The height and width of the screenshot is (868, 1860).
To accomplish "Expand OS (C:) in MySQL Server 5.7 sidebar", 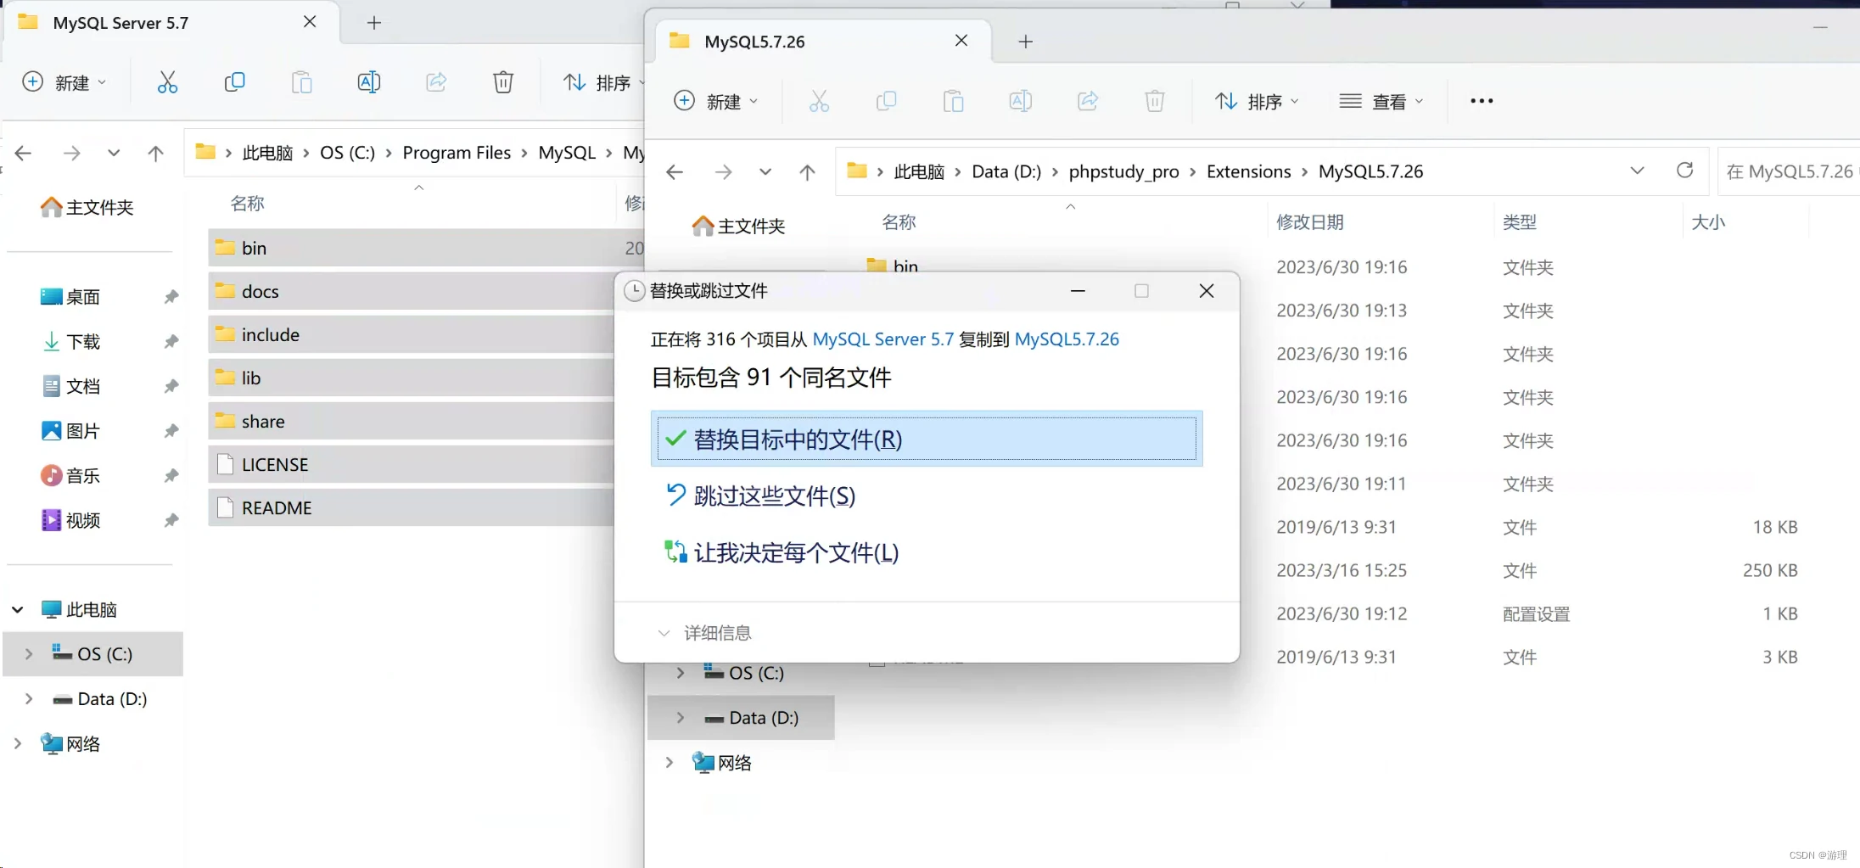I will (x=29, y=653).
